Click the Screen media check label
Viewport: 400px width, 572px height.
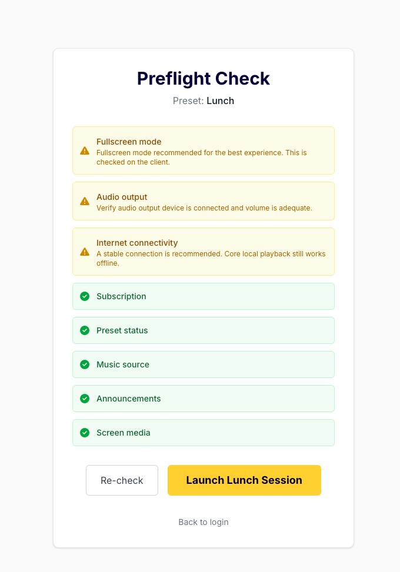pos(124,433)
